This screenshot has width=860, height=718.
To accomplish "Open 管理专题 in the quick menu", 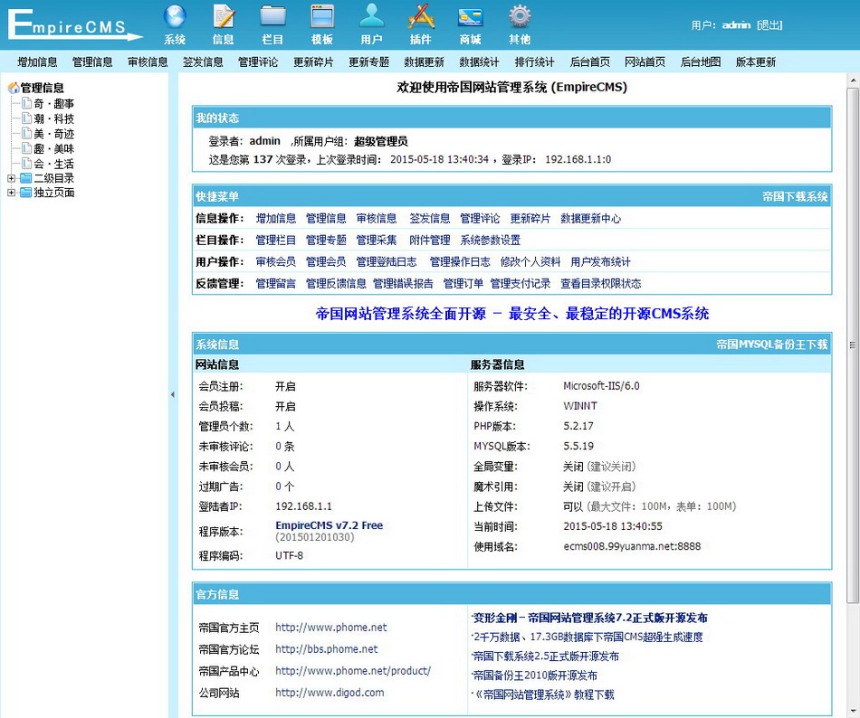I will [x=326, y=240].
